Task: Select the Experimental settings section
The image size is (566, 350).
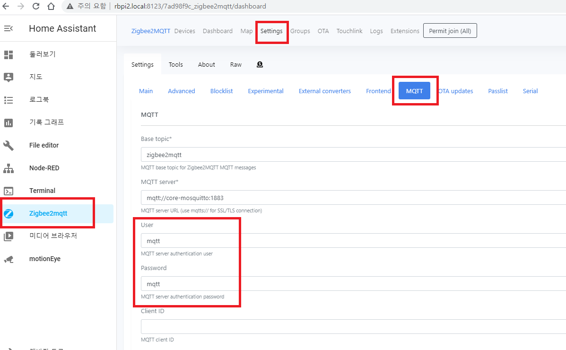Action: pos(266,91)
